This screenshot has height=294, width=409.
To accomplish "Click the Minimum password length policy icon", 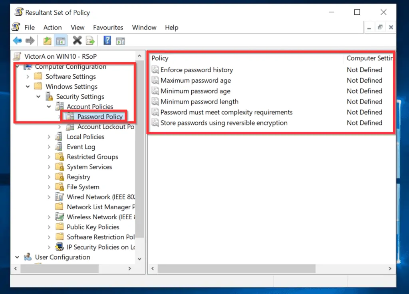I will click(x=155, y=101).
